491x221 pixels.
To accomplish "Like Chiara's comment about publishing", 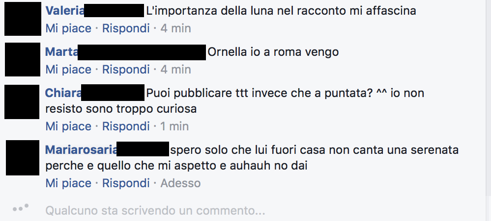I will (x=68, y=126).
